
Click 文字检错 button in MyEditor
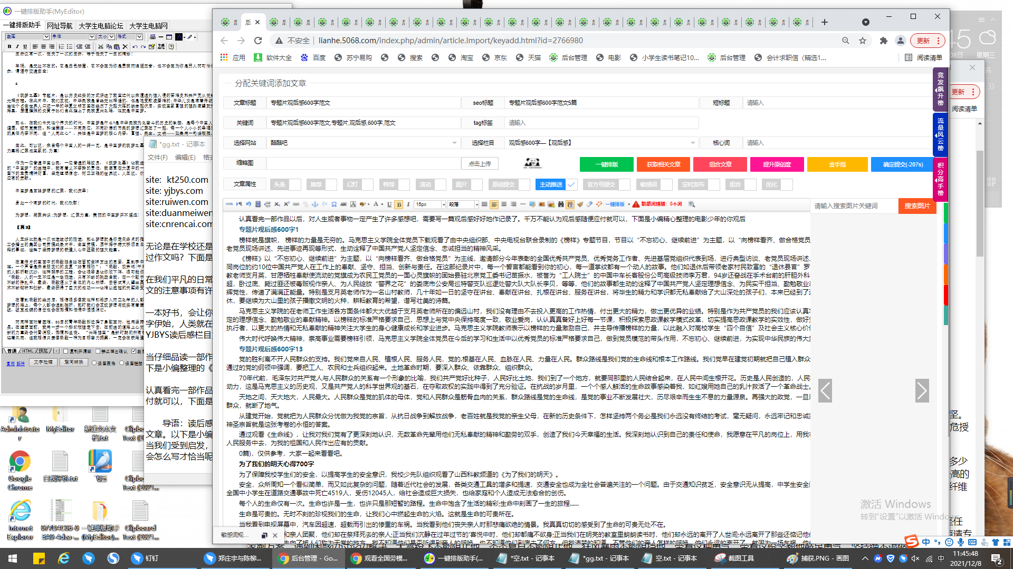click(43, 362)
